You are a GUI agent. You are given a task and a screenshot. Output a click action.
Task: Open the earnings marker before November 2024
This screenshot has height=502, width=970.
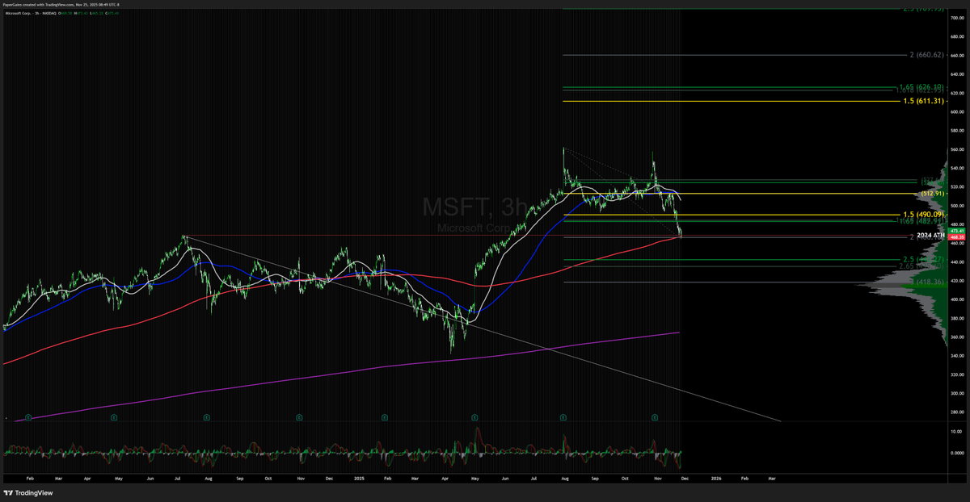pyautogui.click(x=299, y=417)
